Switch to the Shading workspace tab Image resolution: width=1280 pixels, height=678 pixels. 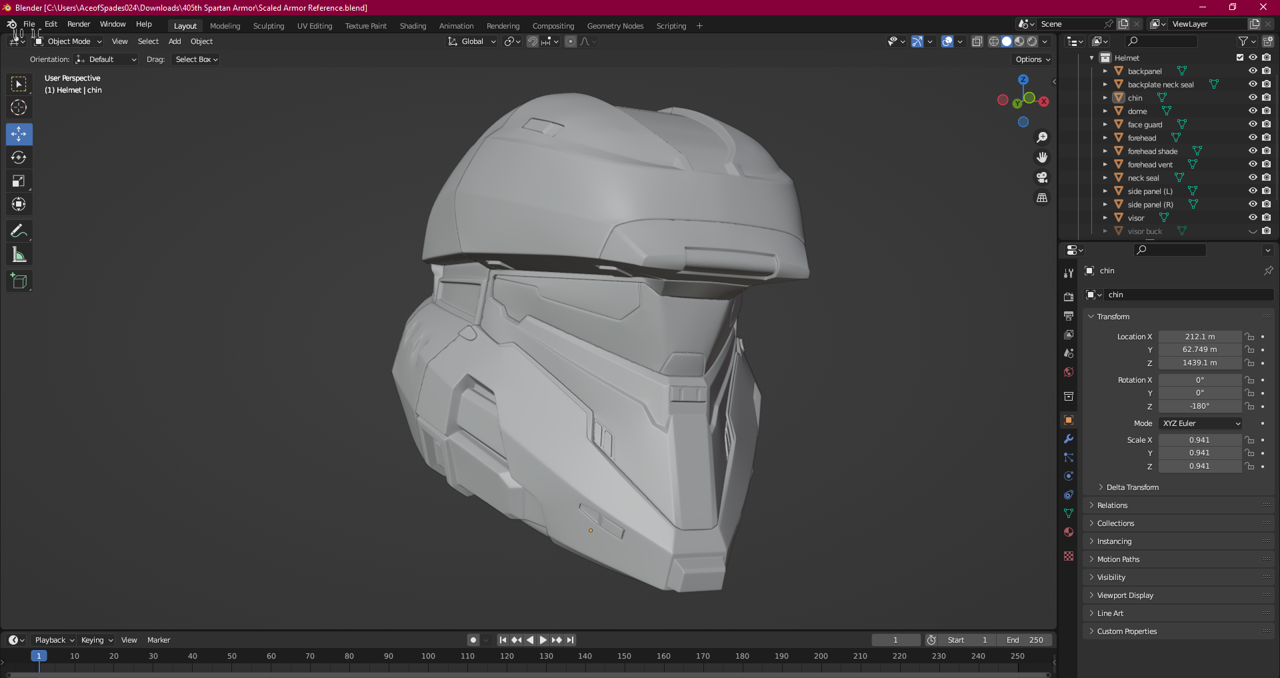[x=413, y=26]
